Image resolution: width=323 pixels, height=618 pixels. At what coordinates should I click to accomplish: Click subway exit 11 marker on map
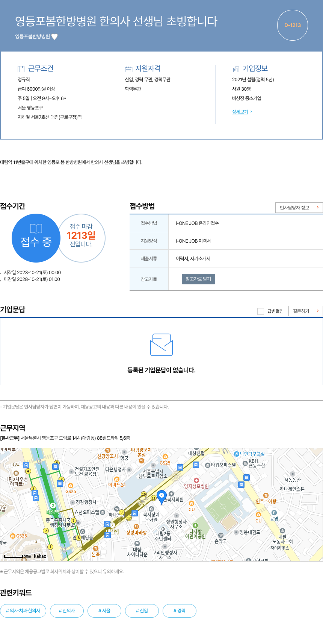154,498
